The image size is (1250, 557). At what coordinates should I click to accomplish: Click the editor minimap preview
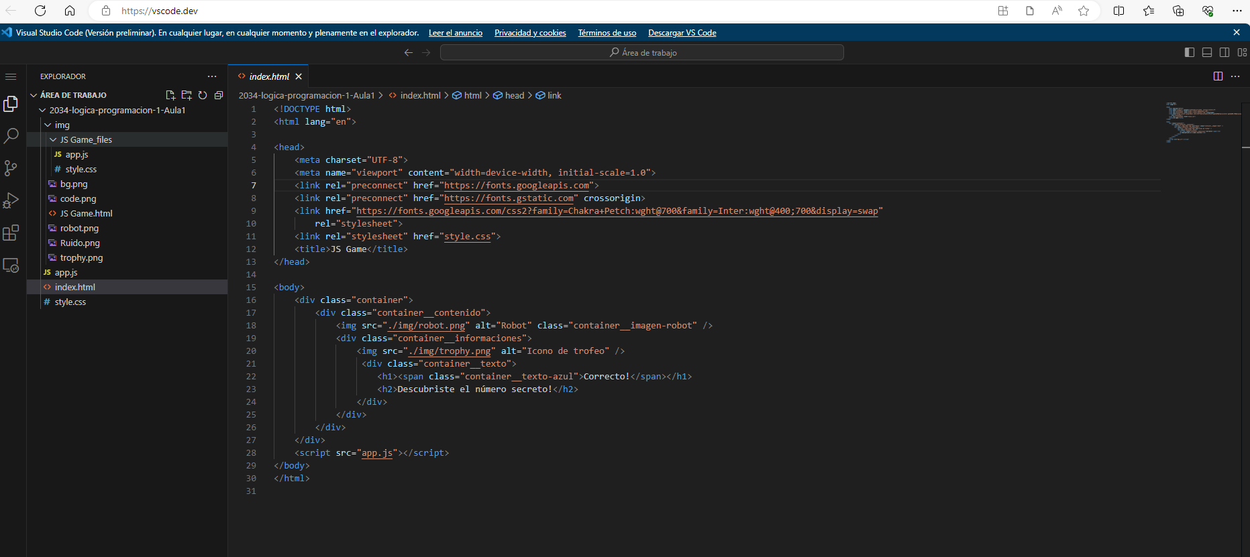click(x=1204, y=122)
